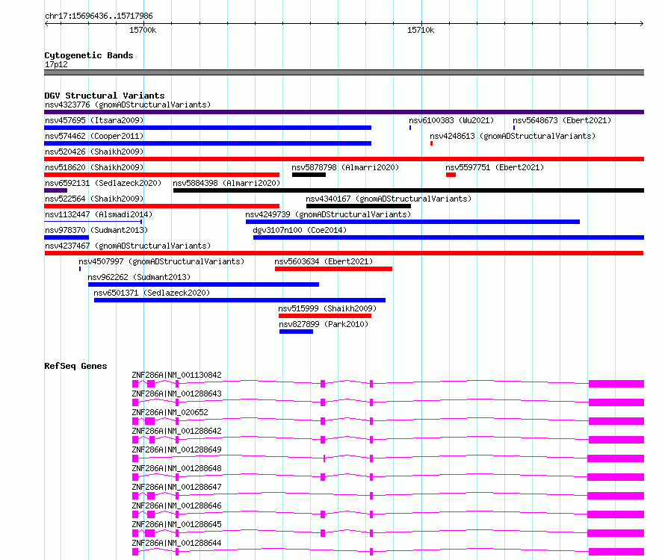The image size is (665, 560).
Task: Click nsv4340167 gnomAD variant label
Action: tap(389, 199)
